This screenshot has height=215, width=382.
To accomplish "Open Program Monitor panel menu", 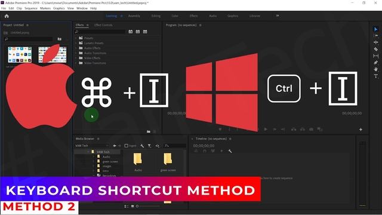I will 201,25.
